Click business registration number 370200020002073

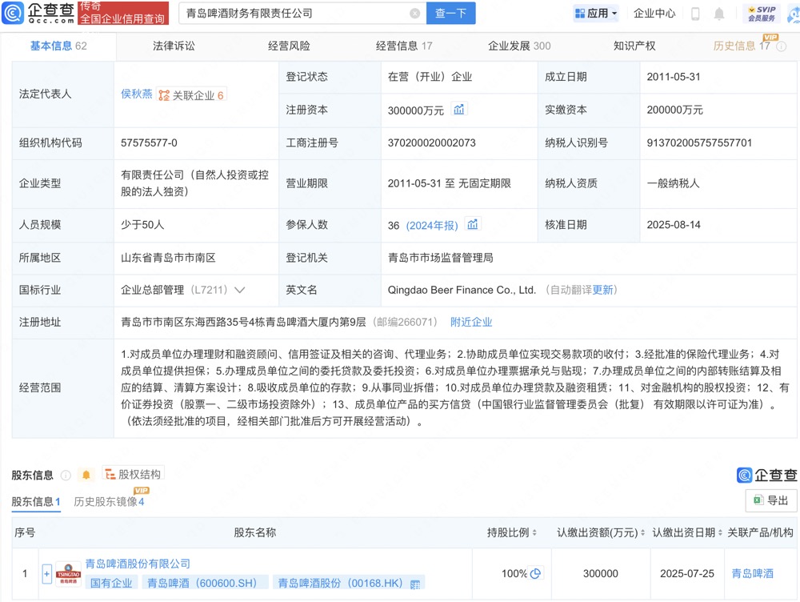pyautogui.click(x=432, y=143)
